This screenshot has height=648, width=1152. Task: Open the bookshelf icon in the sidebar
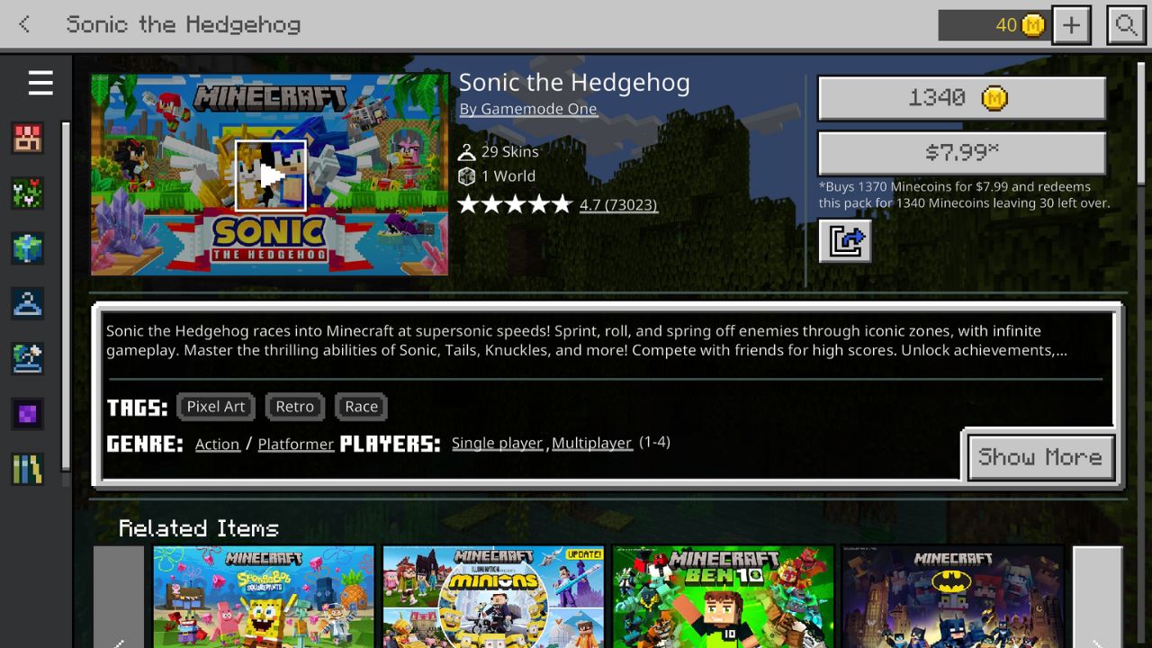pyautogui.click(x=28, y=469)
